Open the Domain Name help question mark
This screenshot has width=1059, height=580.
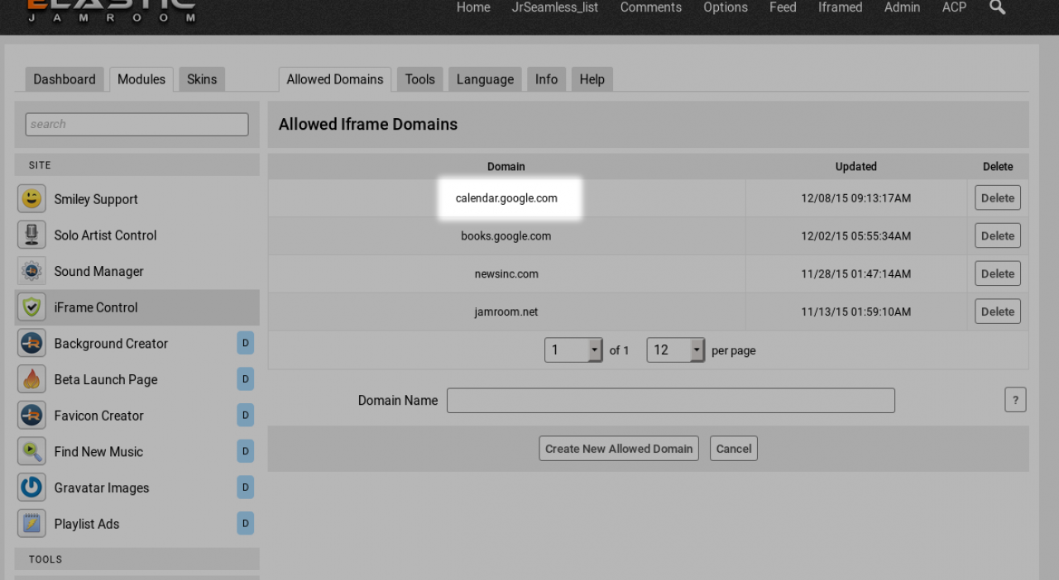(1015, 399)
